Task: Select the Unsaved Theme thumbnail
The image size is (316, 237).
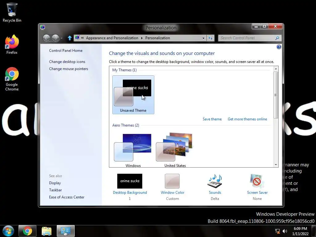Action: tap(133, 95)
